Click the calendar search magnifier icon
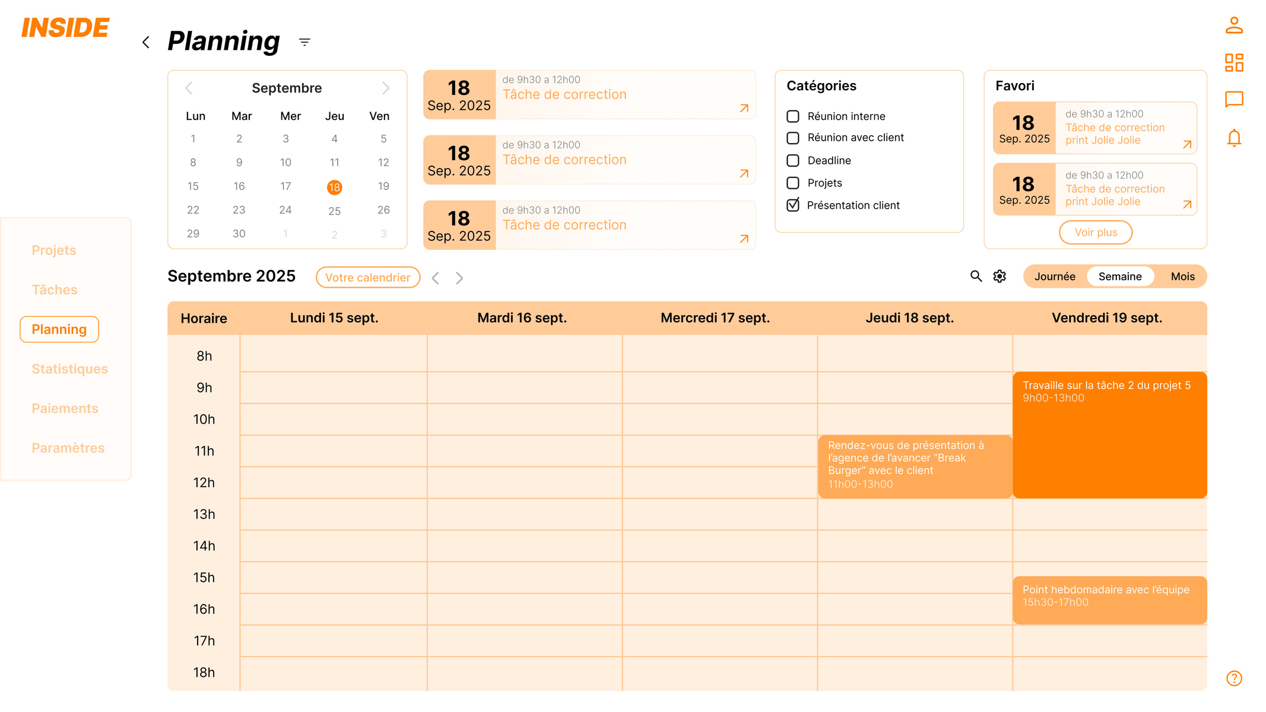The width and height of the screenshot is (1266, 712). coord(976,276)
